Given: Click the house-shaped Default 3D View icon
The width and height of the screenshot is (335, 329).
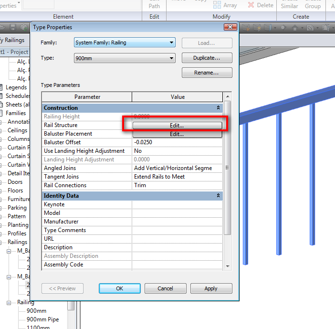Looking at the screenshot, I should tap(295, 28).
